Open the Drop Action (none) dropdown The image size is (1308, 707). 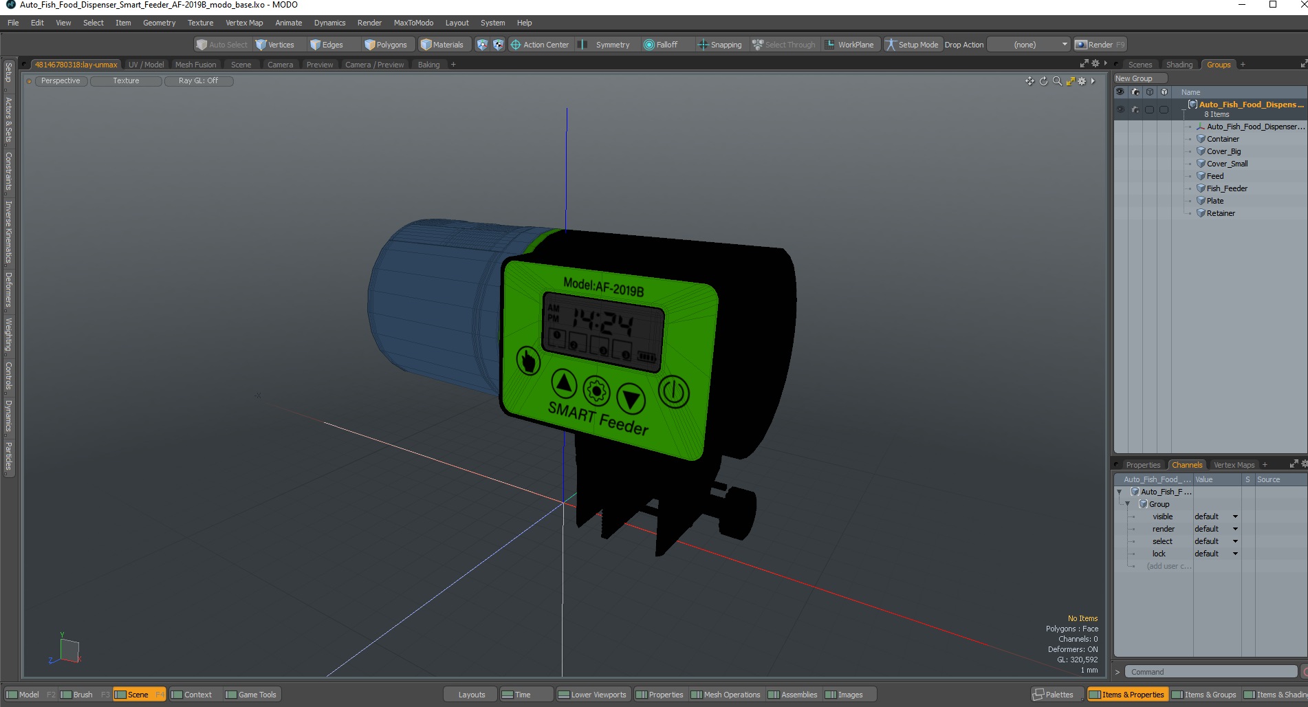[x=1029, y=45]
